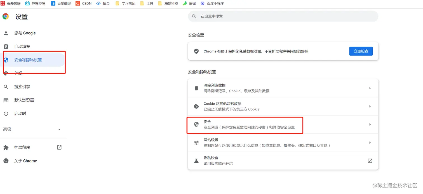This screenshot has width=423, height=194.
Task: Click the trash icon for 清除浏览数据
Action: (196, 88)
